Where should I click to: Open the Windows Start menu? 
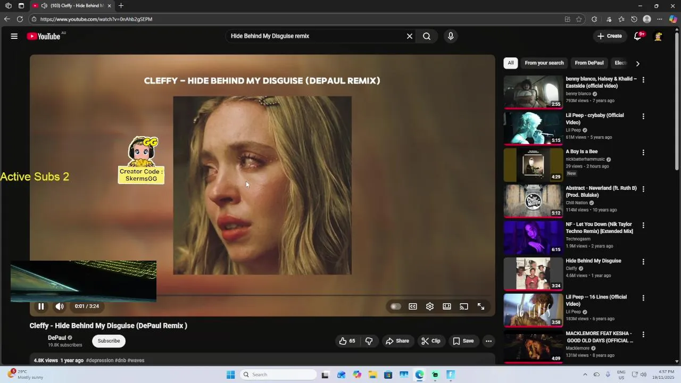(230, 374)
